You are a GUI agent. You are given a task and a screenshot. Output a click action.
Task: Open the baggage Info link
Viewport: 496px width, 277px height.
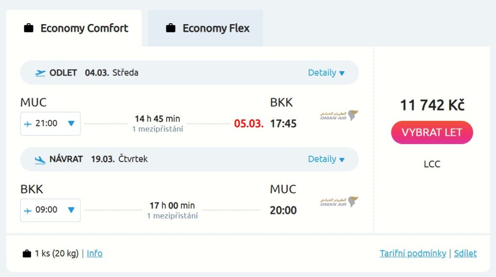click(x=94, y=253)
